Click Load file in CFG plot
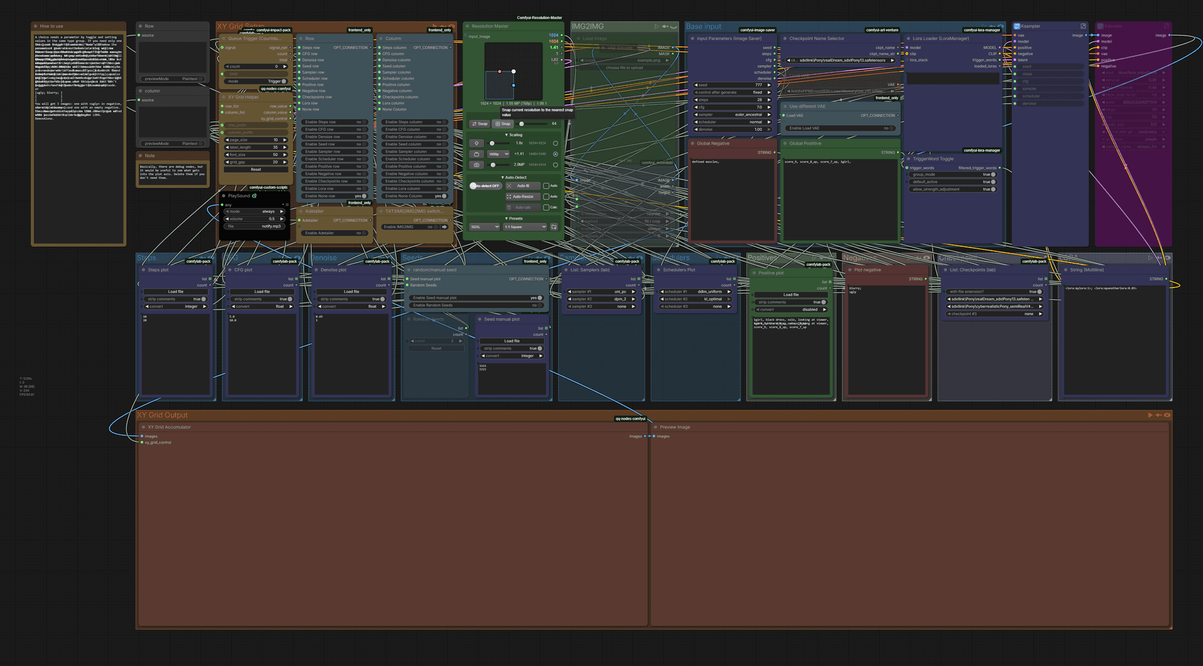Viewport: 1203px width, 666px height. pos(262,292)
